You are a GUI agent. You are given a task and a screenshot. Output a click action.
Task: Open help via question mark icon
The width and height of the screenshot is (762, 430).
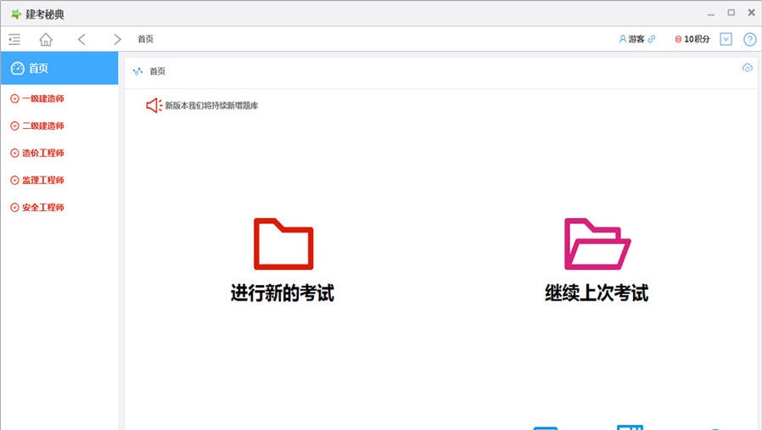click(750, 39)
